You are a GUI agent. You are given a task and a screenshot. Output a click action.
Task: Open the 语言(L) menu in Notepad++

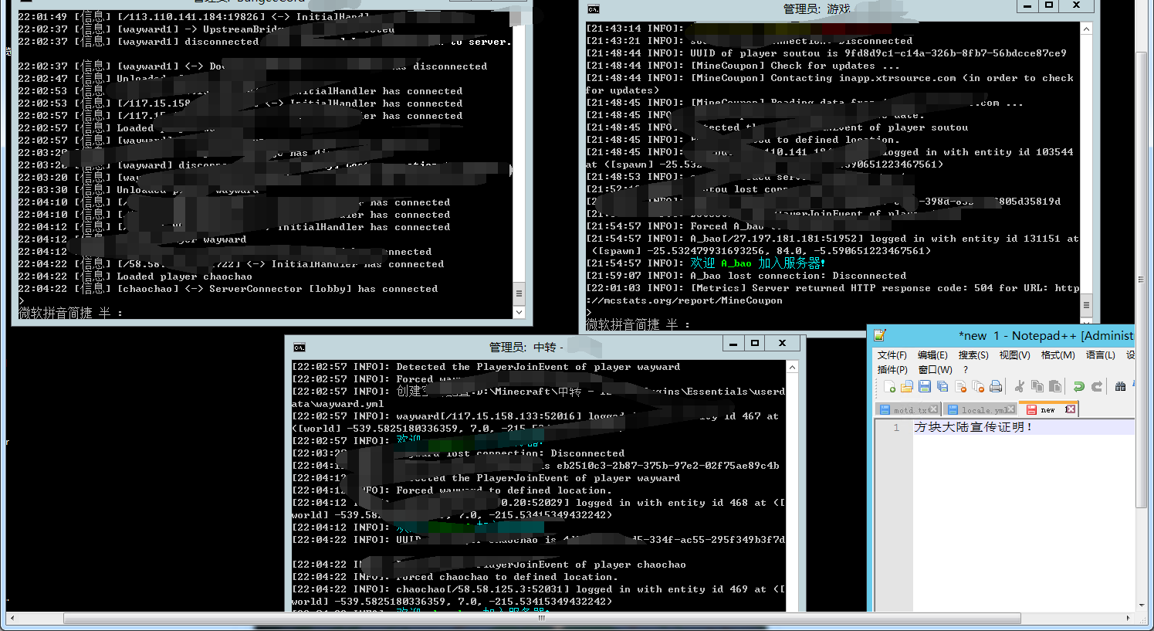point(1100,355)
